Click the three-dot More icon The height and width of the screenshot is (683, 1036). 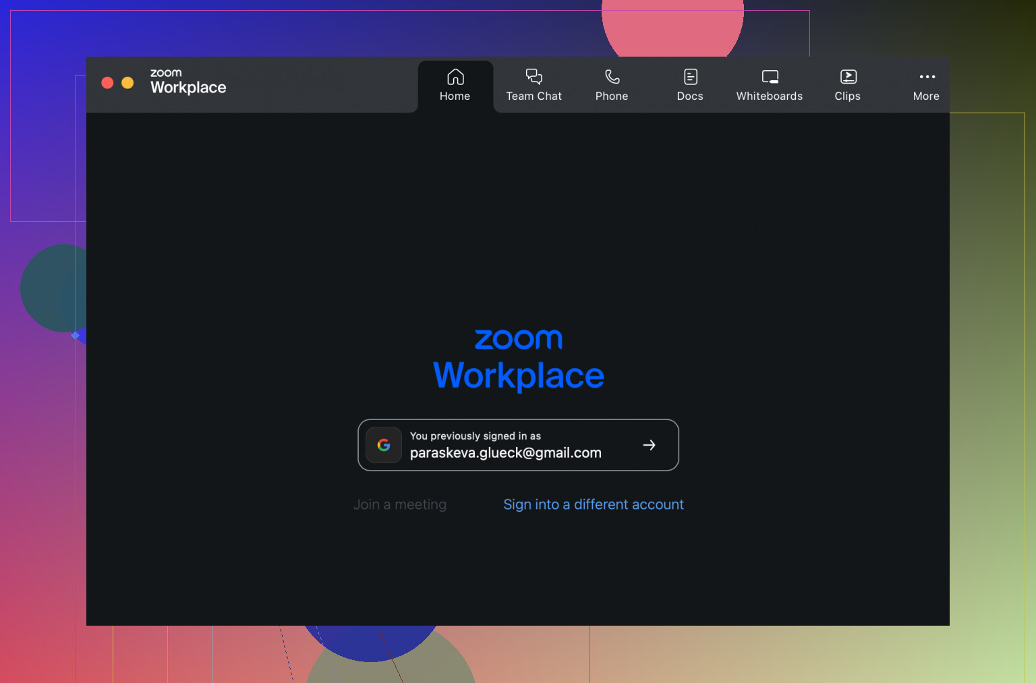[927, 77]
